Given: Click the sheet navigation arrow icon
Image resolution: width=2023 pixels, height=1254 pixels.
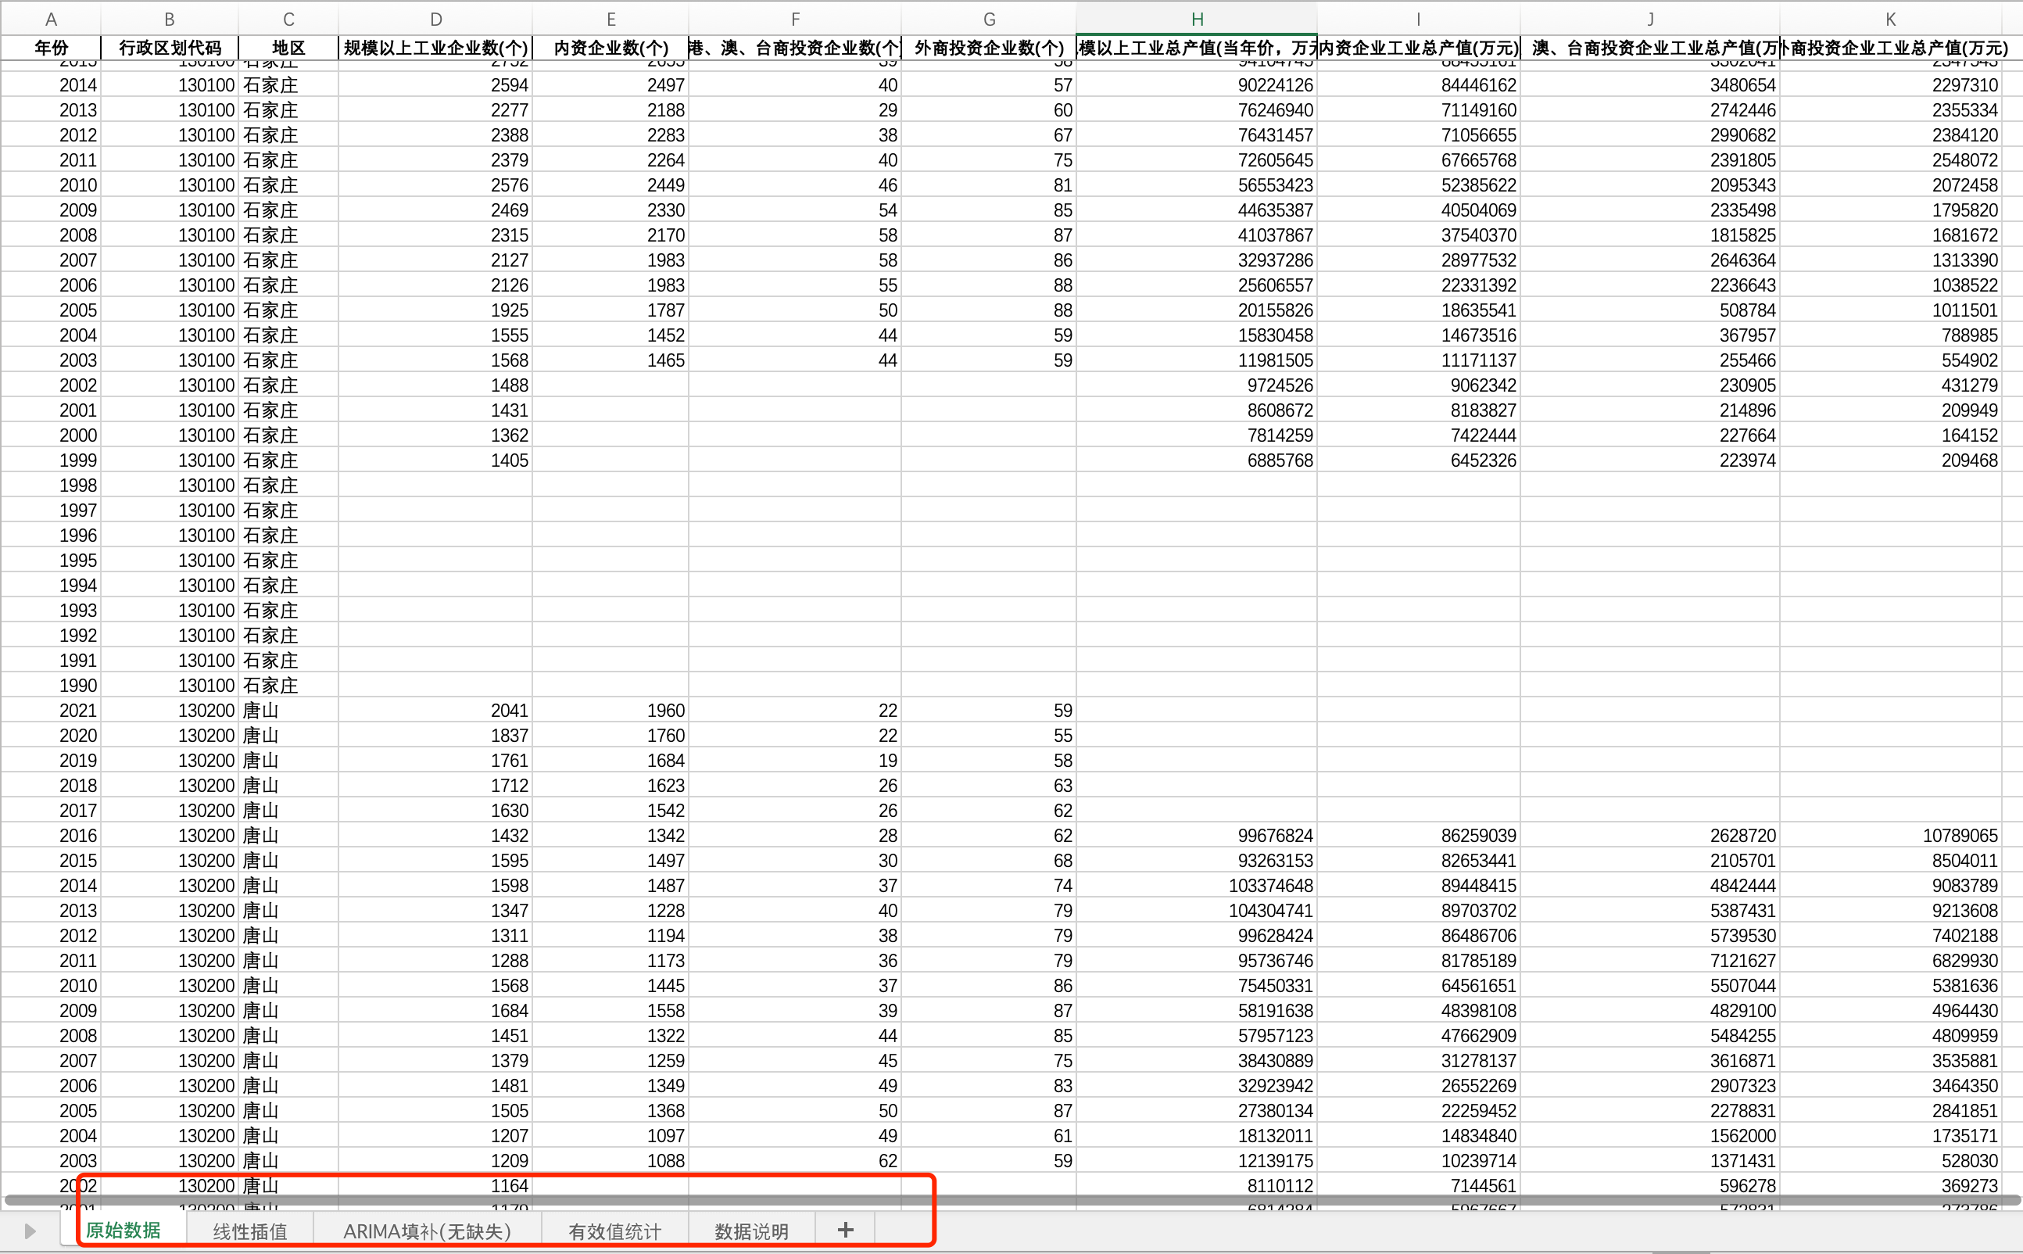Looking at the screenshot, I should [30, 1231].
